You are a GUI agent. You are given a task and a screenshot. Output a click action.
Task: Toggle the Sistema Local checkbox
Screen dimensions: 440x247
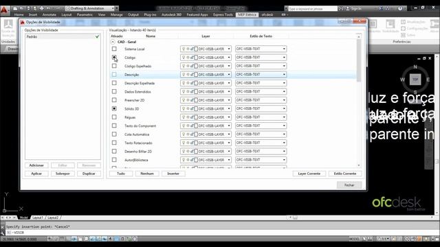[x=114, y=49]
